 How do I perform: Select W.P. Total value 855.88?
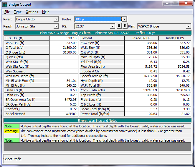[x=141, y=85]
